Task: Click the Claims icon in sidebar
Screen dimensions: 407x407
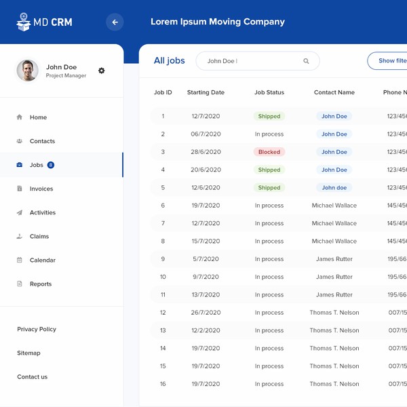Action: (20, 236)
